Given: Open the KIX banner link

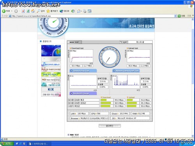Looking at the screenshot, I should coord(51,90).
